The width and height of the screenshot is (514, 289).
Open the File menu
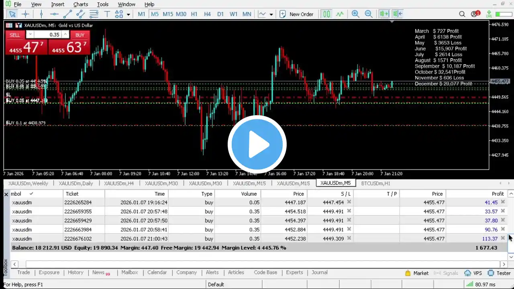click(18, 4)
